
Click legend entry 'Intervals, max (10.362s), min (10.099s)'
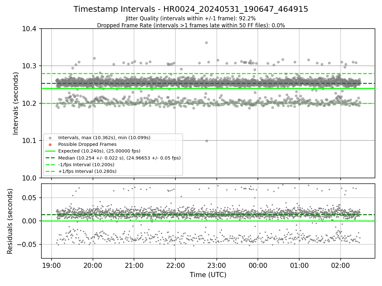pos(104,138)
